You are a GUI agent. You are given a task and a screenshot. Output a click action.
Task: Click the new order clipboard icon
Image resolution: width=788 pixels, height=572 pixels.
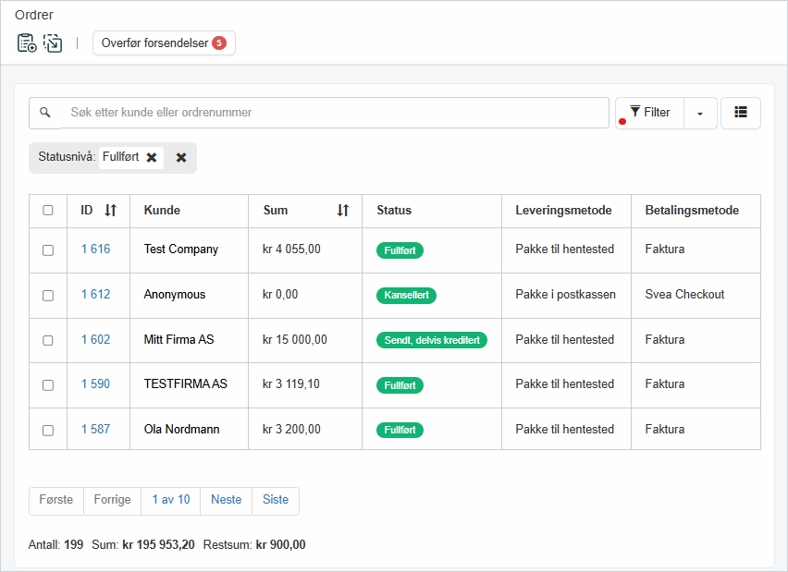pyautogui.click(x=27, y=43)
